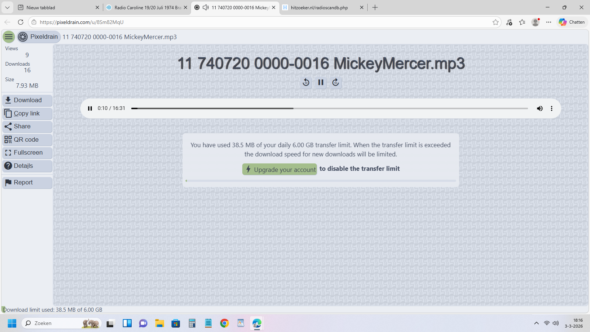Click the browser address bar

[x=258, y=22]
